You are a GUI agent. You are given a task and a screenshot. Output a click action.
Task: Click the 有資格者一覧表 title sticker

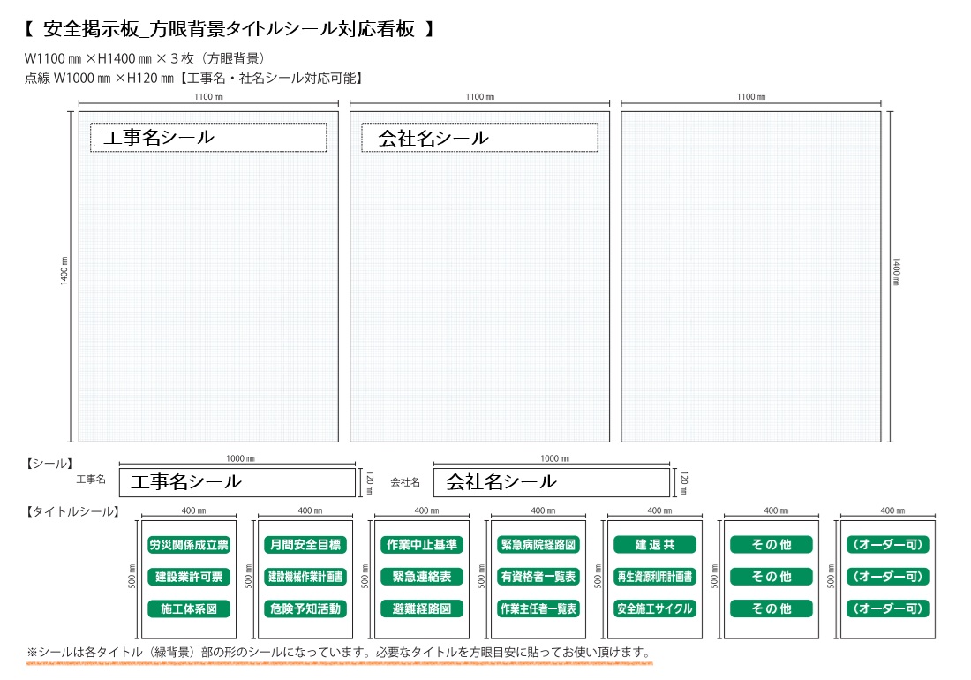[538, 577]
